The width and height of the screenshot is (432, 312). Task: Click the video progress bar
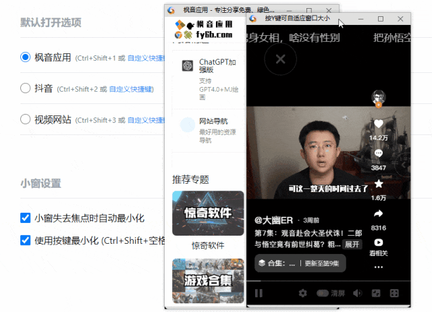[329, 281]
